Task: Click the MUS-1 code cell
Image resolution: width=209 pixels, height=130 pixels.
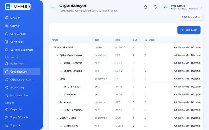Action: point(119,126)
